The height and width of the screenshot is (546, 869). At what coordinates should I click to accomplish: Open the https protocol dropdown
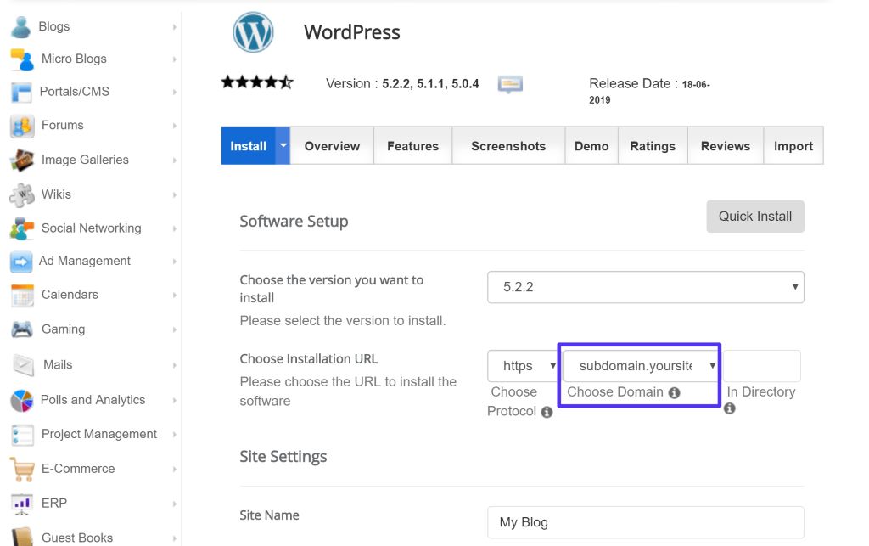click(x=523, y=366)
